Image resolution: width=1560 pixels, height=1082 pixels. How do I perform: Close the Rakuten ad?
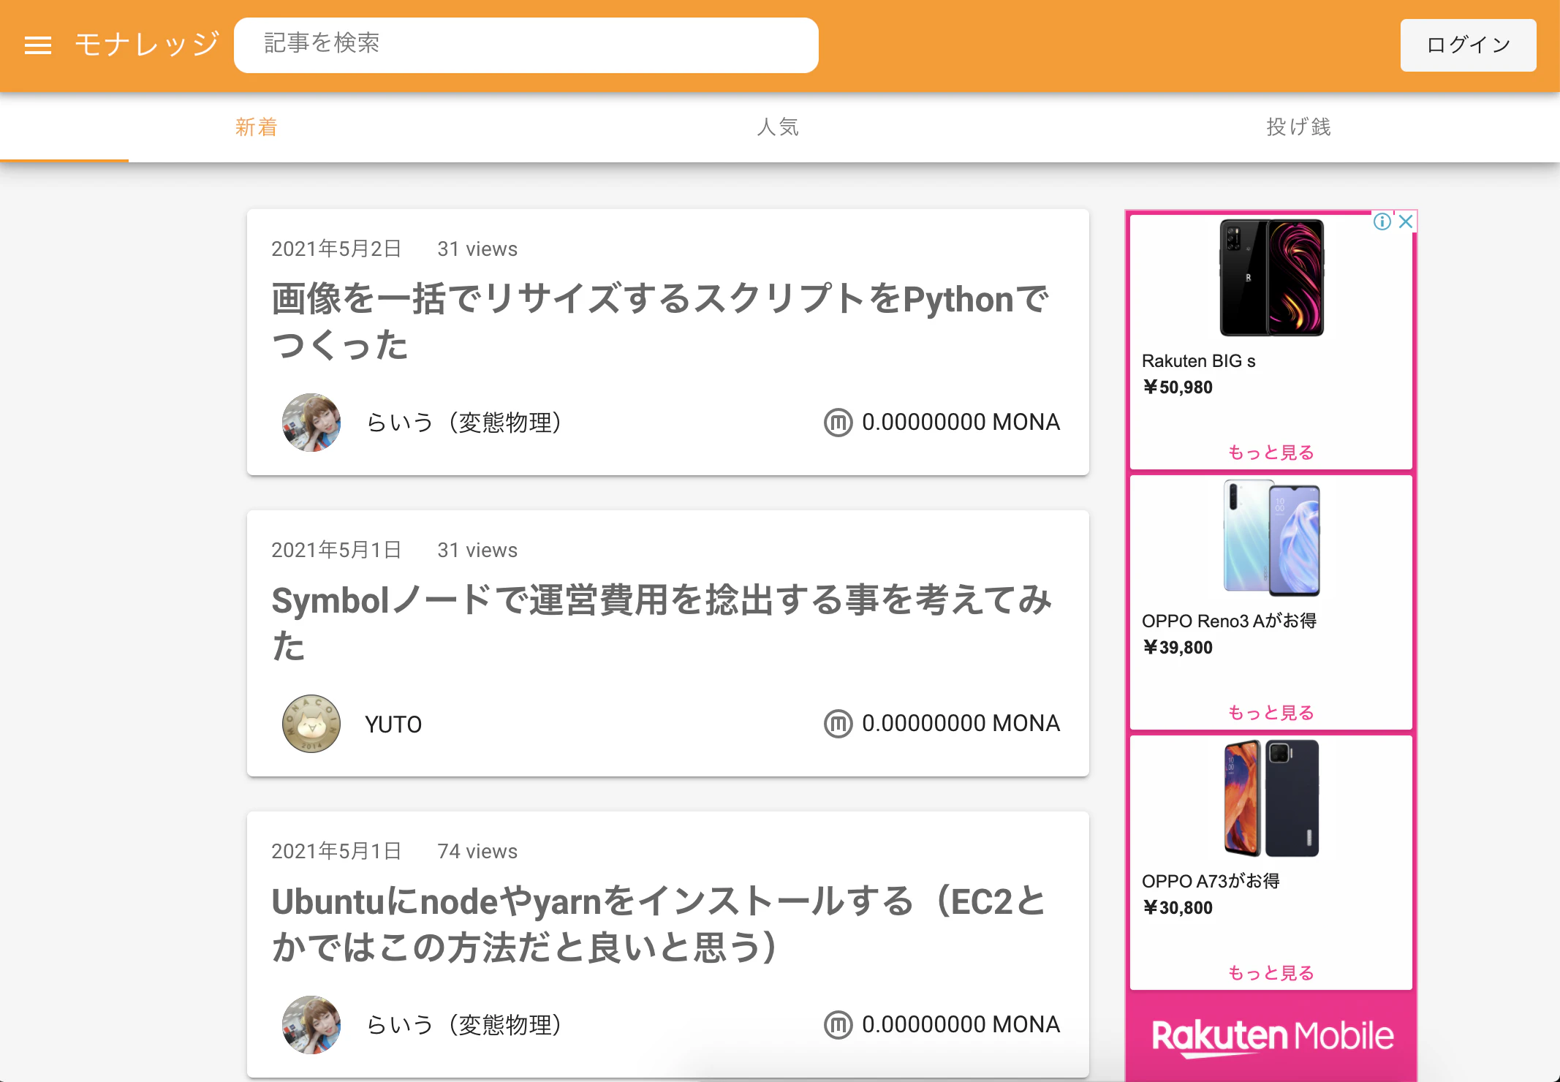[x=1405, y=222]
